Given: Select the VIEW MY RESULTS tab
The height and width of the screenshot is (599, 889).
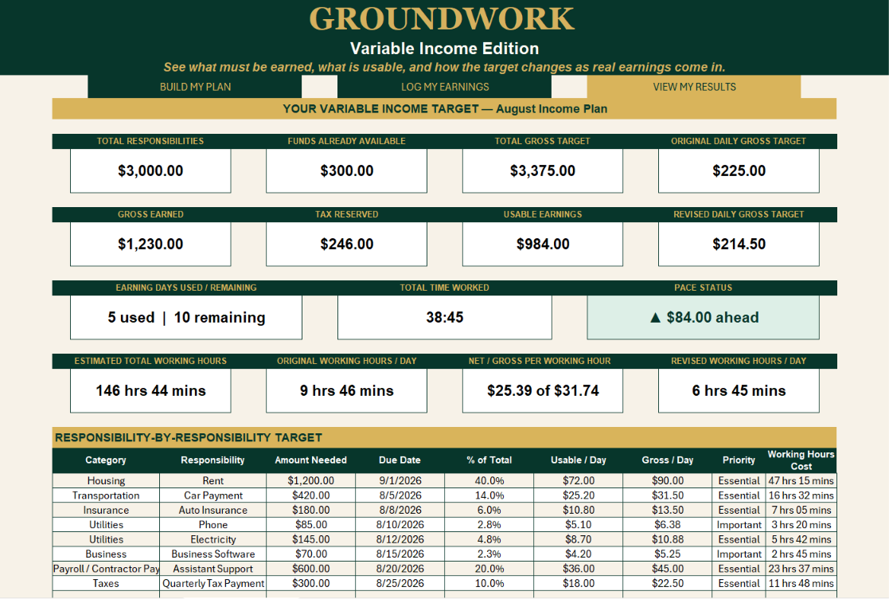Looking at the screenshot, I should click(694, 87).
